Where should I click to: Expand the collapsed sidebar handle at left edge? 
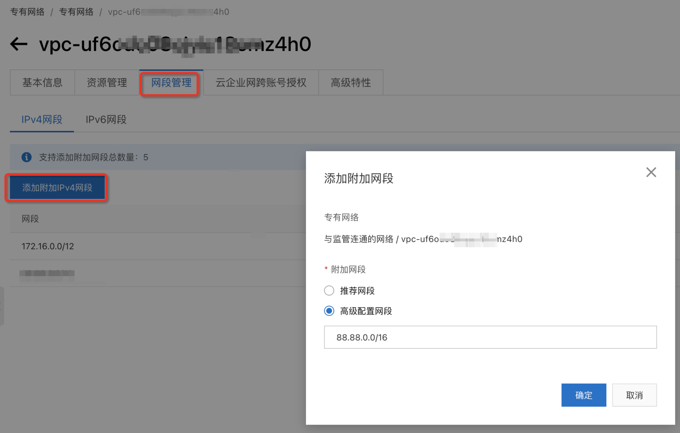[1, 306]
